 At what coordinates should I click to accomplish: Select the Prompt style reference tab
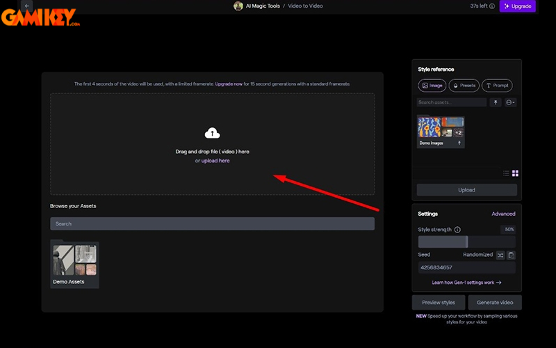(x=496, y=86)
